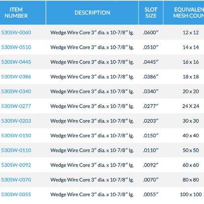The image size is (204, 204).
Task: Select the .0600" slot size cell
Action: point(151,32)
